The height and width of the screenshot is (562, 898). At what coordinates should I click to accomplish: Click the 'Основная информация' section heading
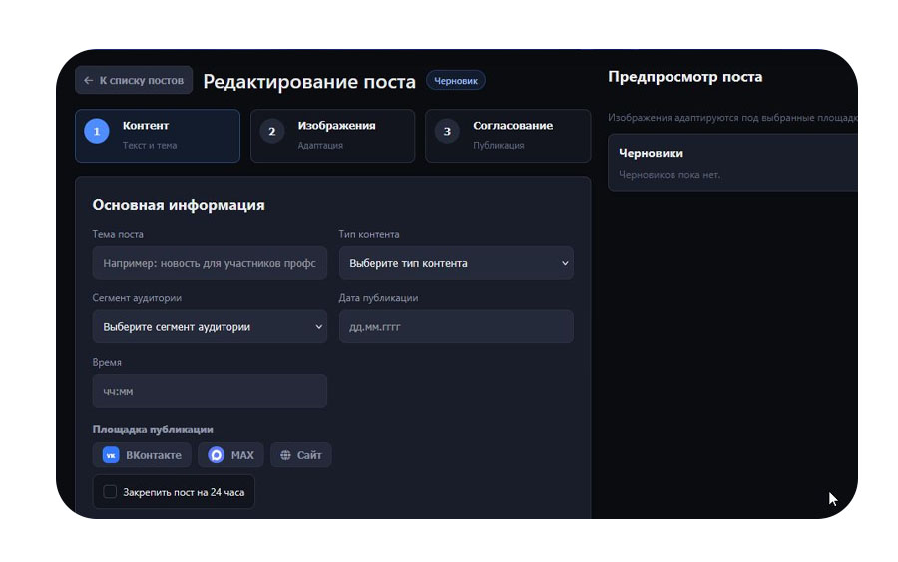[179, 205]
